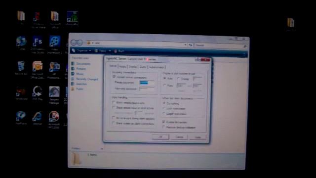
Task: Click the first Ports number field
Action: (x=181, y=86)
